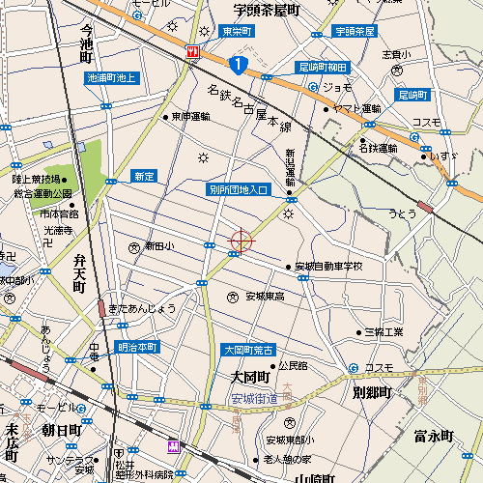Click the blue Route 1 shield marker
Screen dimensions: 483x483
(239, 66)
